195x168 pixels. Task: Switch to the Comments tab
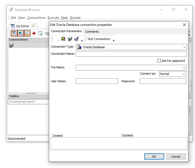click(92, 32)
